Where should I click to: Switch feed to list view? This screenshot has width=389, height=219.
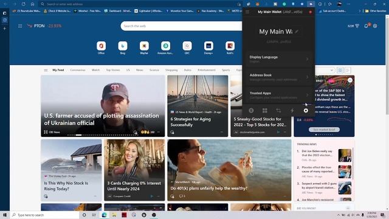[x=348, y=71]
